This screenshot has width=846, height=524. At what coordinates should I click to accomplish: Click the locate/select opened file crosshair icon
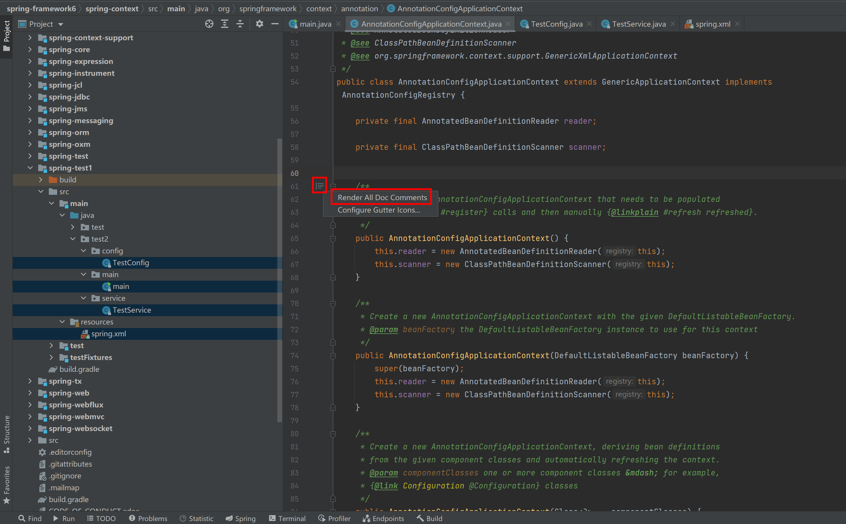(x=209, y=24)
